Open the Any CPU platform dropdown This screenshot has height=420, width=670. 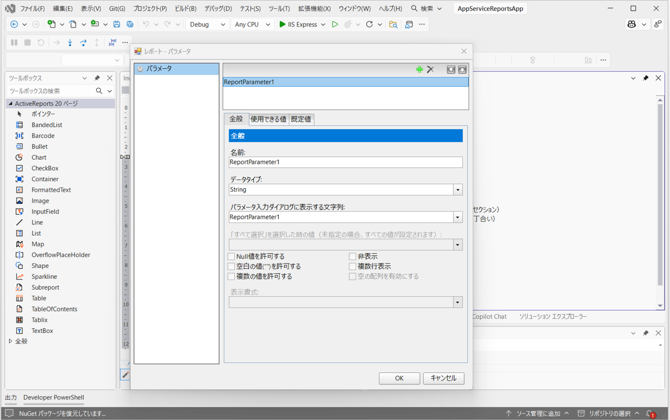[252, 24]
